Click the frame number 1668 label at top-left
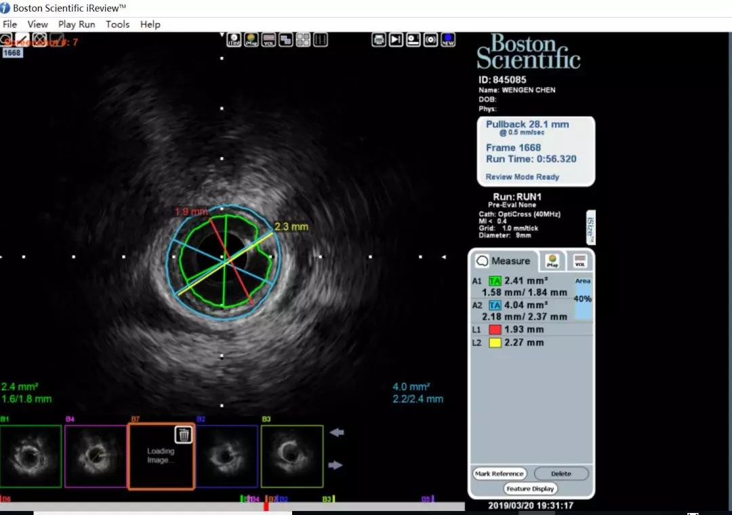The width and height of the screenshot is (732, 515). (12, 53)
